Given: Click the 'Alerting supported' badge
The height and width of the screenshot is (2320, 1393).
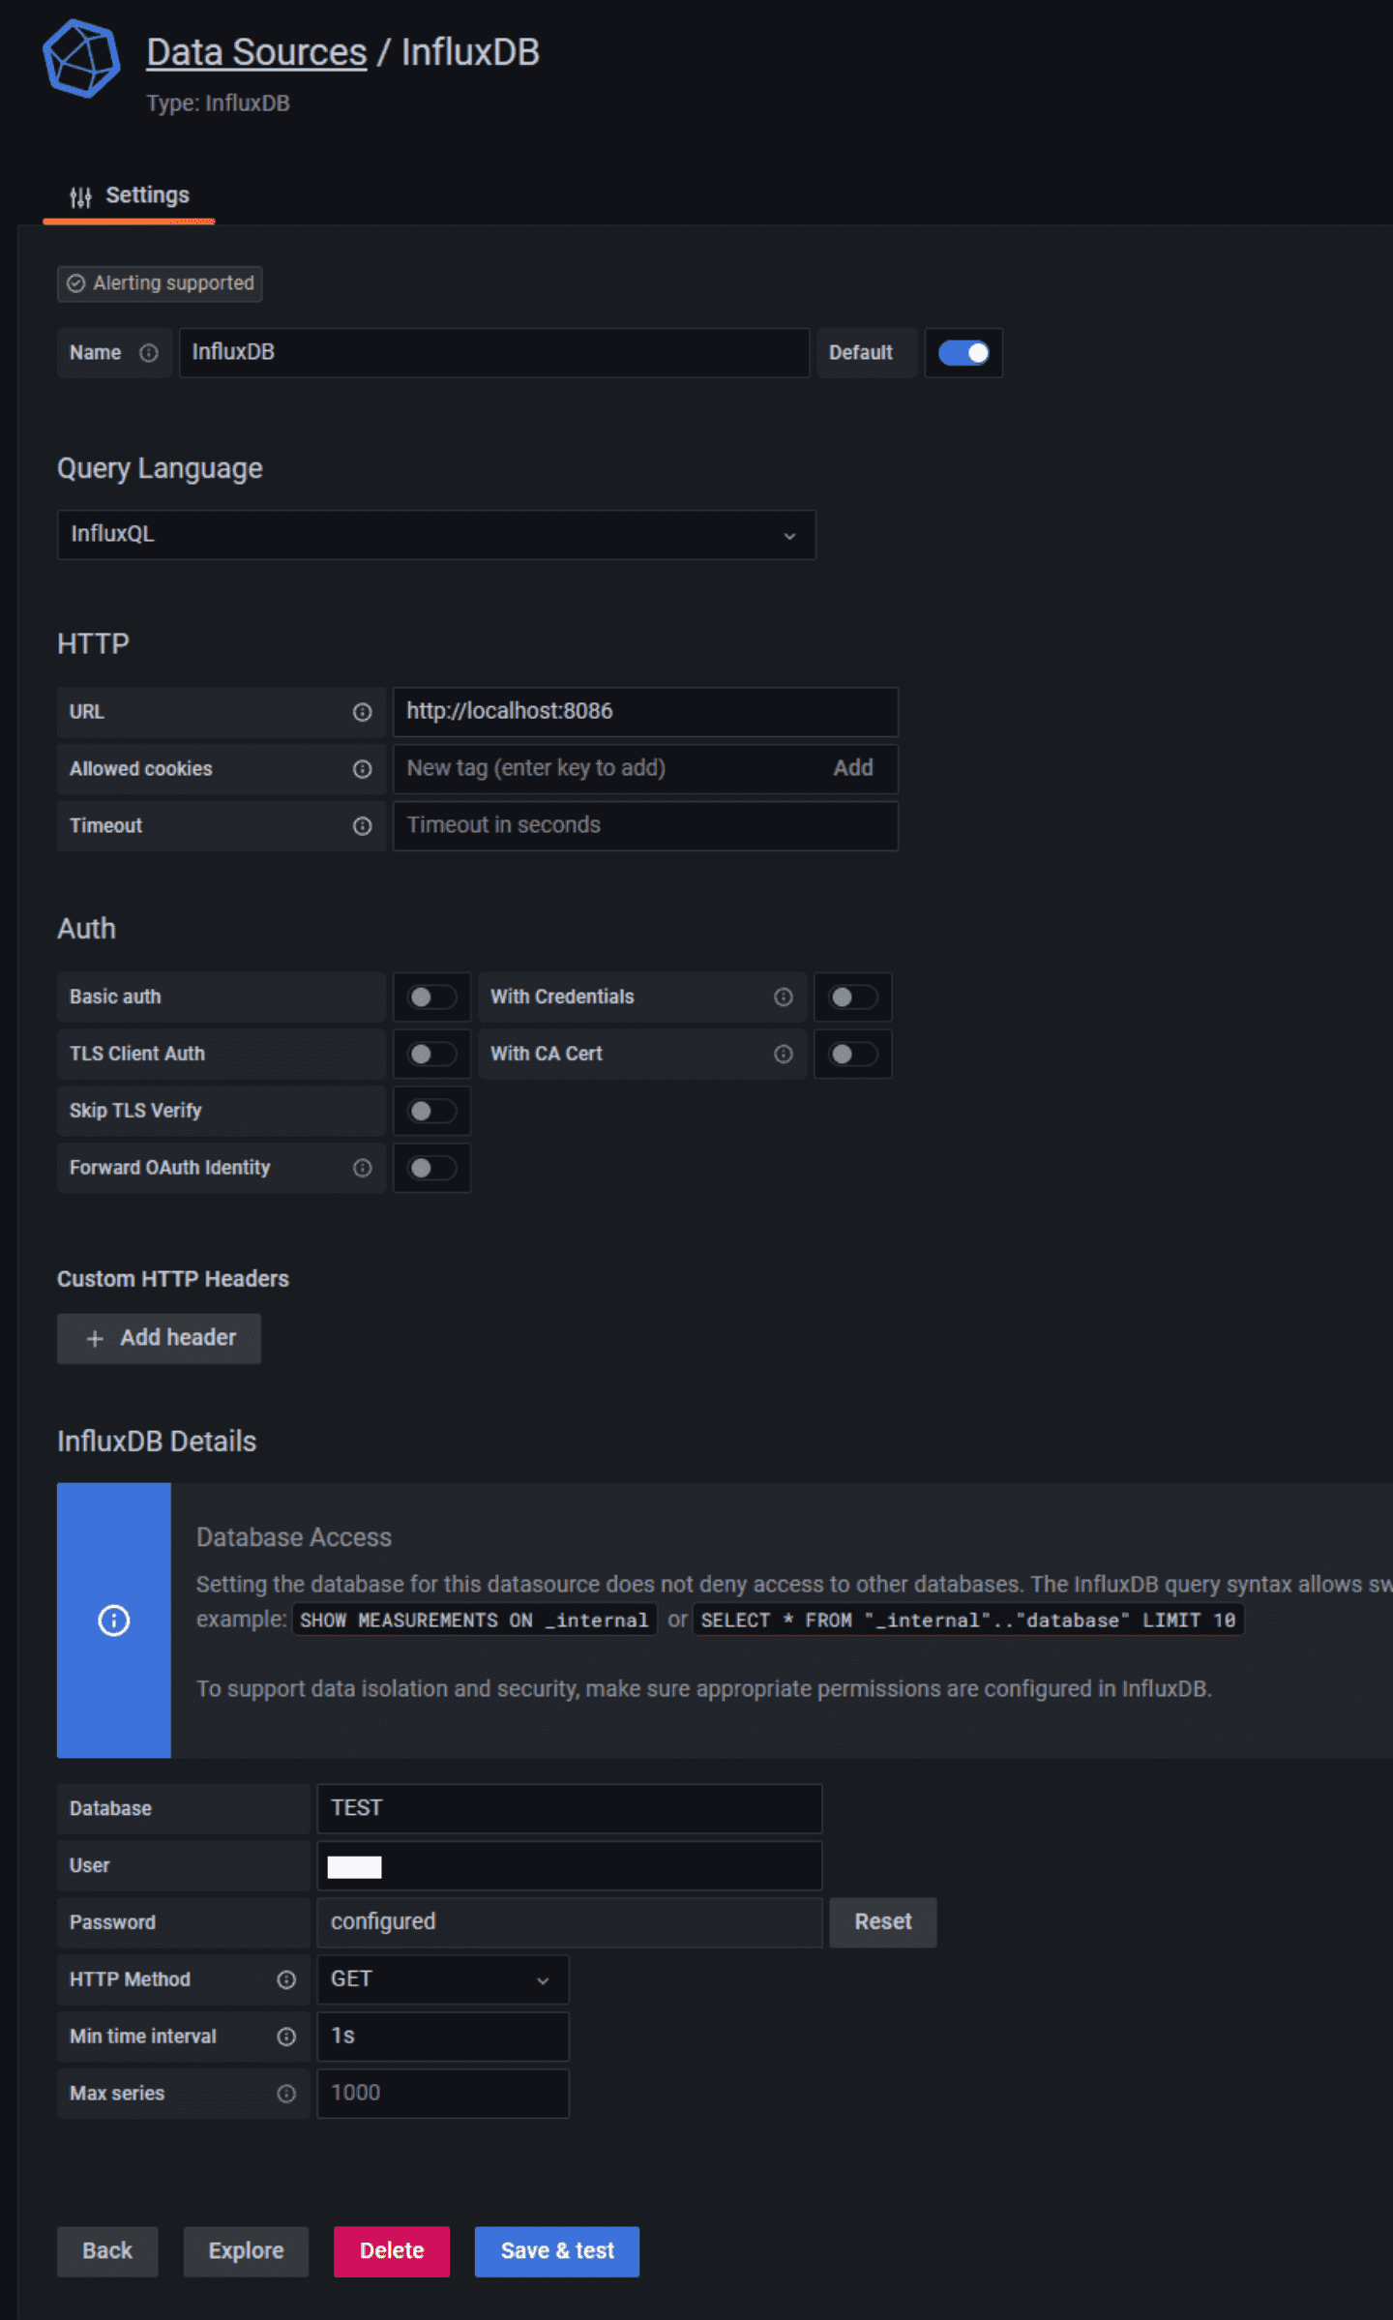Looking at the screenshot, I should tap(160, 284).
